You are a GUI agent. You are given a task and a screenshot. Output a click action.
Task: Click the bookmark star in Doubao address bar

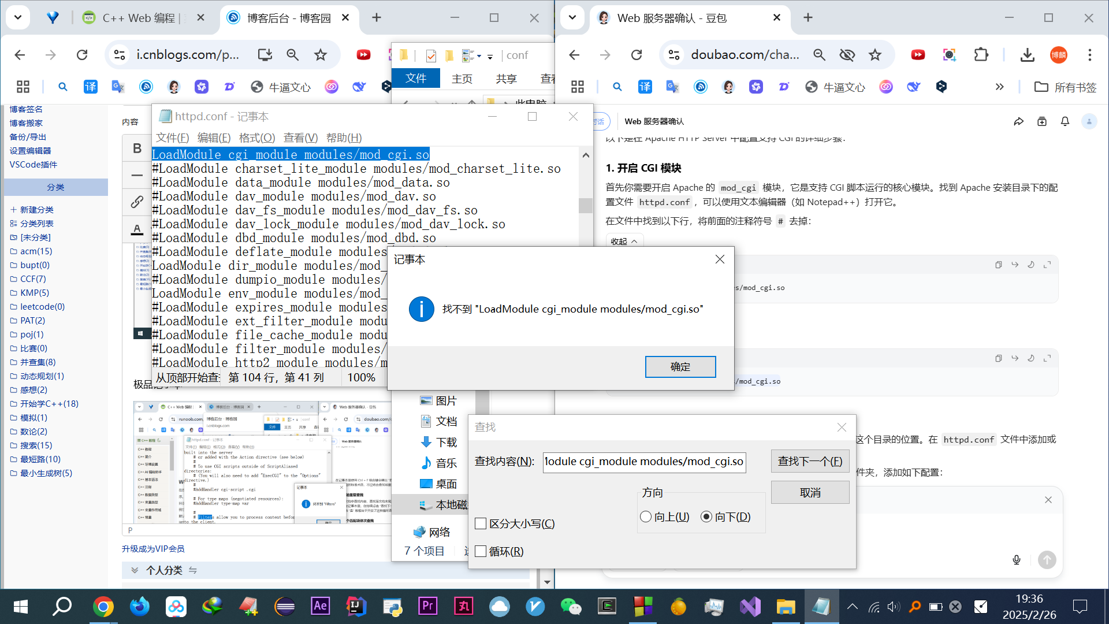(x=875, y=55)
